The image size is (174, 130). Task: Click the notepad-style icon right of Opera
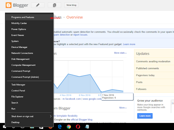click(87, 126)
